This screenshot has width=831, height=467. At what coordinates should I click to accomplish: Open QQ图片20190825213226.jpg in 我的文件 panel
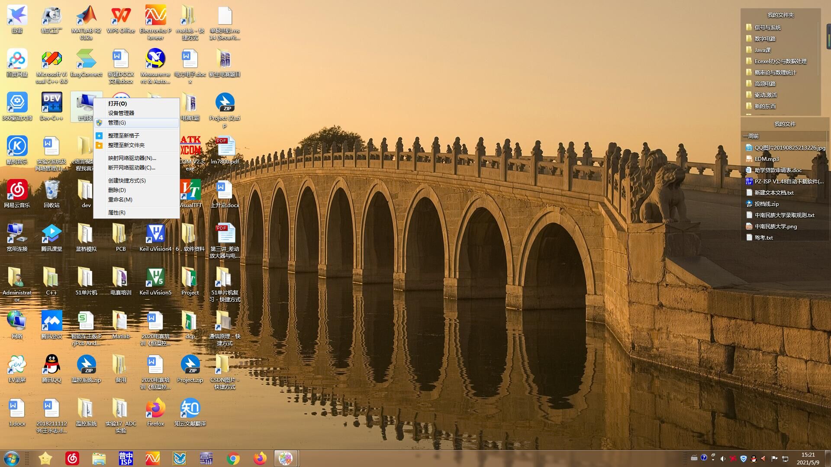(x=786, y=148)
